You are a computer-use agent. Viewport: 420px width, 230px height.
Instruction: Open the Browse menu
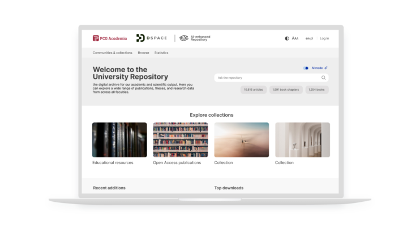pyautogui.click(x=143, y=53)
